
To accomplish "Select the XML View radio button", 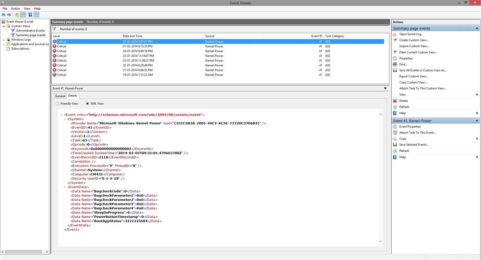I will [87, 104].
